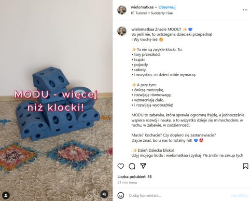Click the MODU więcej niż klocki overlay text
The width and height of the screenshot is (251, 201).
(x=56, y=101)
